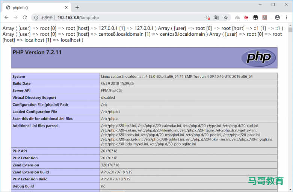Open the PDF extension icon
The image size is (293, 192).
coord(264,17)
